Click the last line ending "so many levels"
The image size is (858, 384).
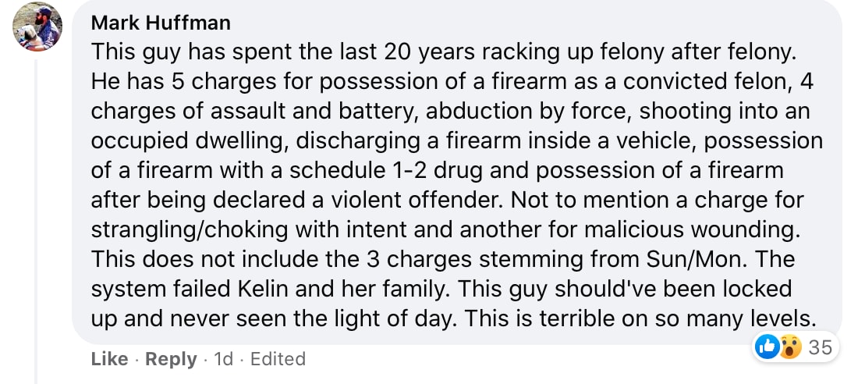453,318
